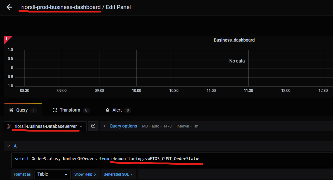
Task: Open the riorsll-Business-DatabaseServer data source dropdown
Action: pos(45,126)
